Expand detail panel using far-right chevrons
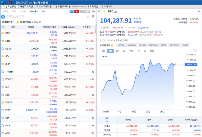The height and width of the screenshot is (137, 202). click(199, 11)
